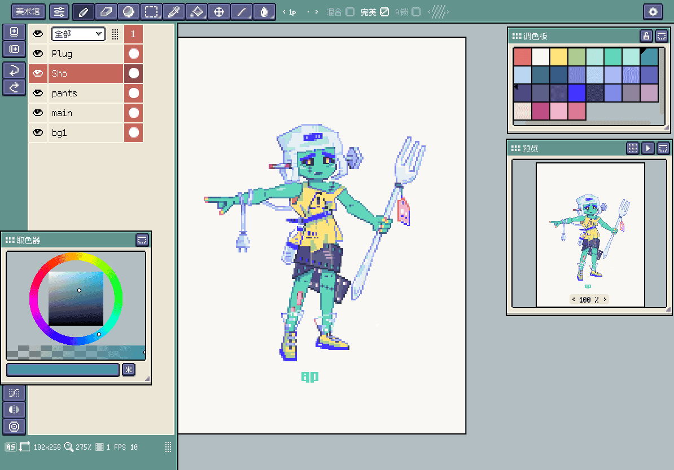Click the settings gear button at top right
Viewport: 674px width, 470px height.
(653, 11)
